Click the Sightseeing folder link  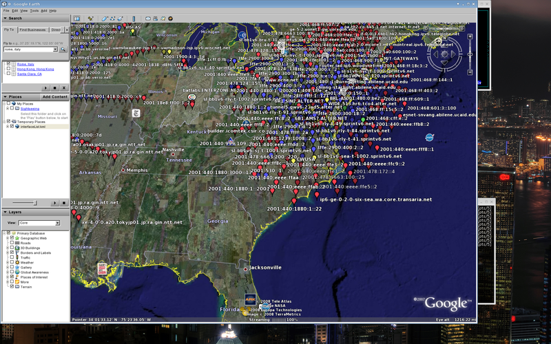(30, 109)
